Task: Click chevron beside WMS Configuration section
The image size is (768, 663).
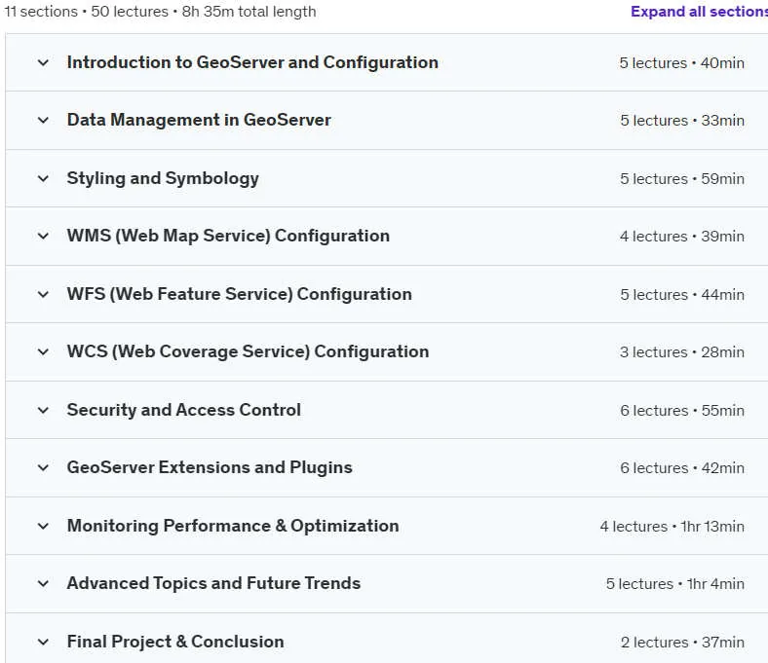Action: (43, 237)
